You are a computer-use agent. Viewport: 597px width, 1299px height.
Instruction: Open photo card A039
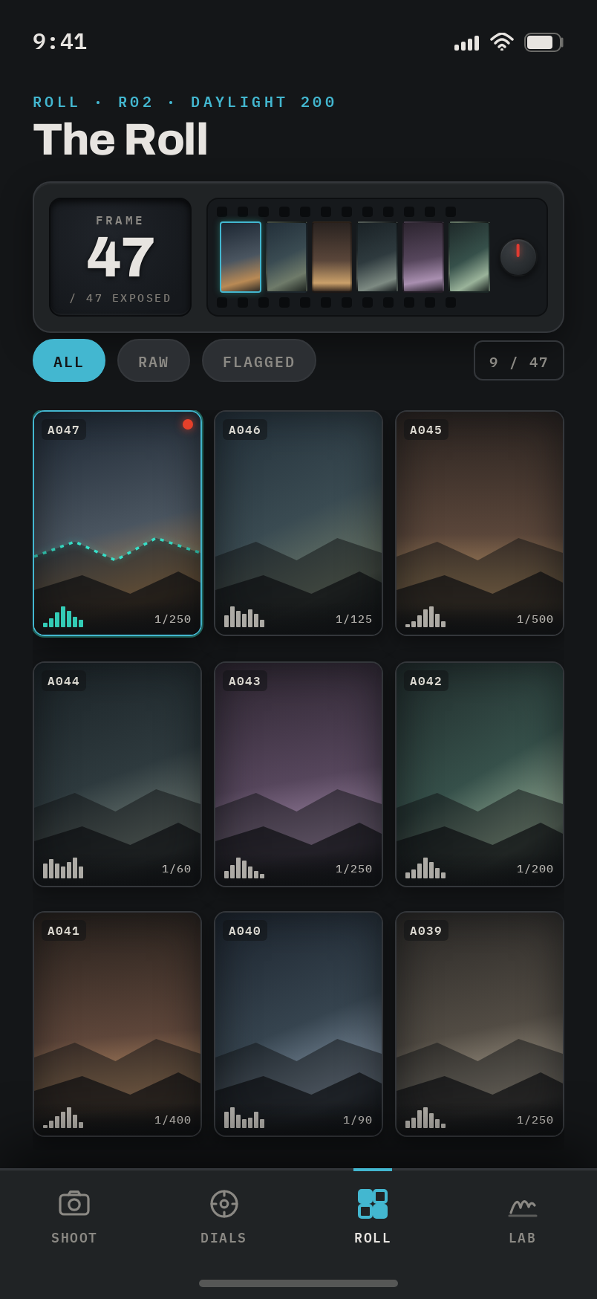[x=480, y=1024]
